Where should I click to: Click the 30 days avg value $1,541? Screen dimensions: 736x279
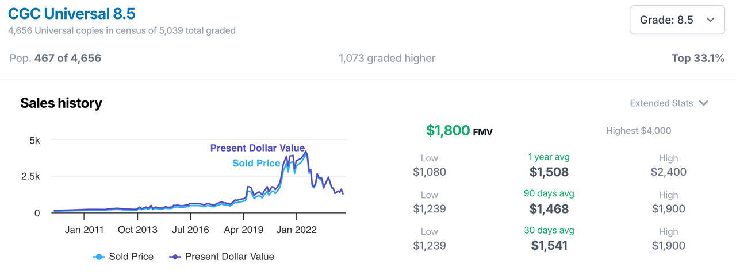point(549,246)
